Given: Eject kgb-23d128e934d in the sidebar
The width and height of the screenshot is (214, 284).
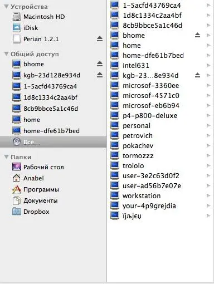Looking at the screenshot, I should click(100, 75).
